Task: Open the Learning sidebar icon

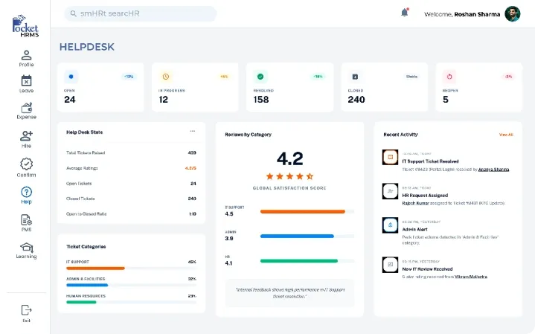Action: pos(26,248)
